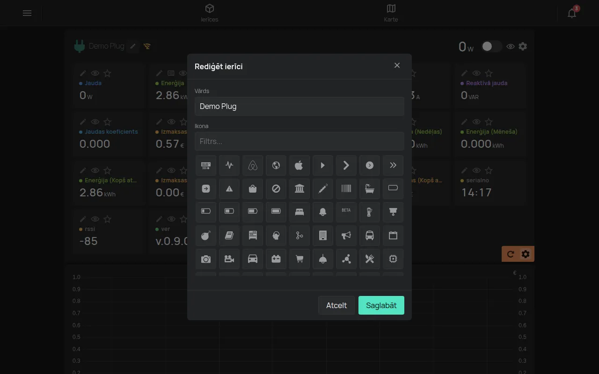Select the car icon
This screenshot has height=374, width=599.
click(253, 259)
